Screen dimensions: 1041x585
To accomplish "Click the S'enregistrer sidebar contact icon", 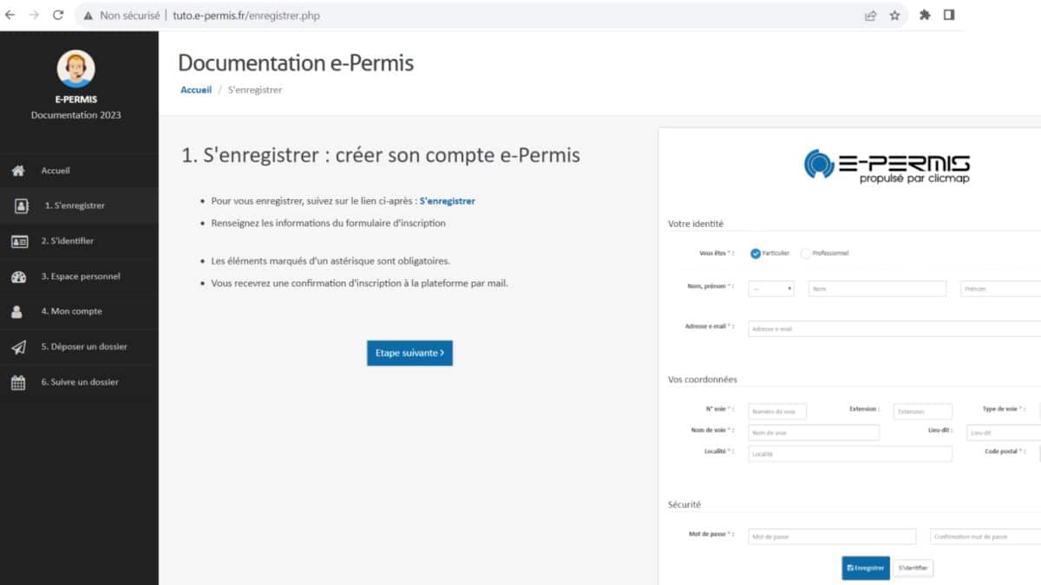I will (22, 206).
